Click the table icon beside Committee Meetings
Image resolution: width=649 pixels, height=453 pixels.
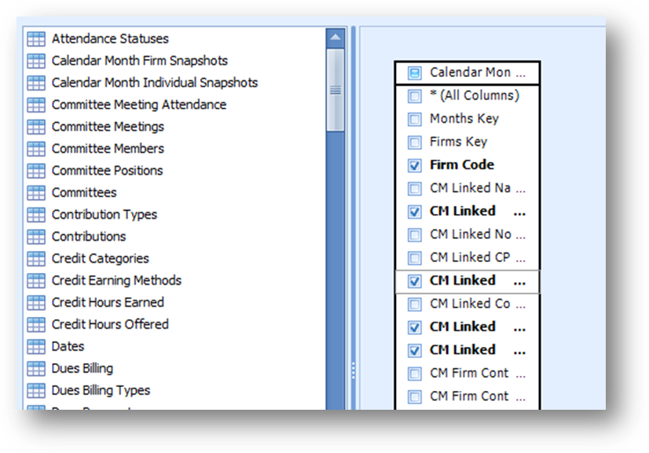click(x=36, y=127)
